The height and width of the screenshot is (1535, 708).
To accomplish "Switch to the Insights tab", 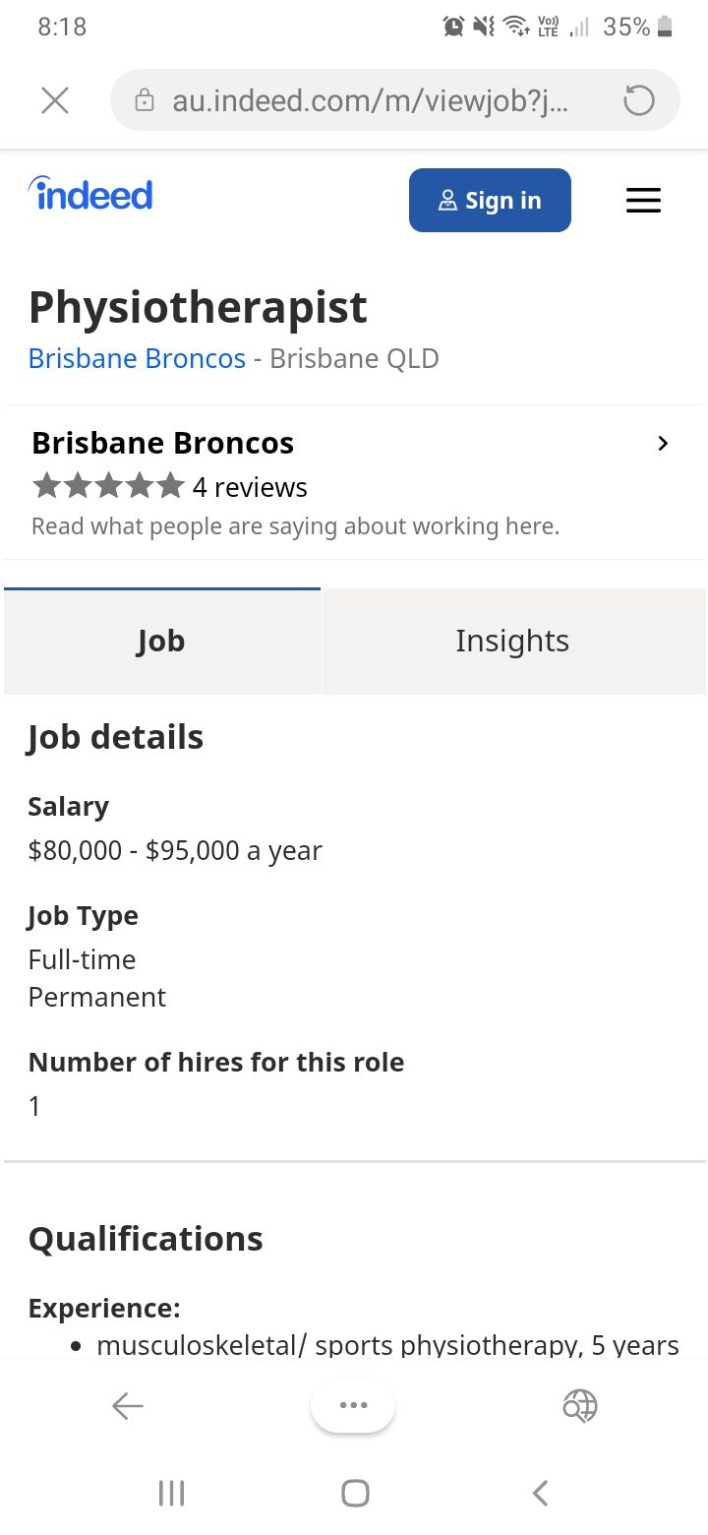I will click(x=513, y=641).
